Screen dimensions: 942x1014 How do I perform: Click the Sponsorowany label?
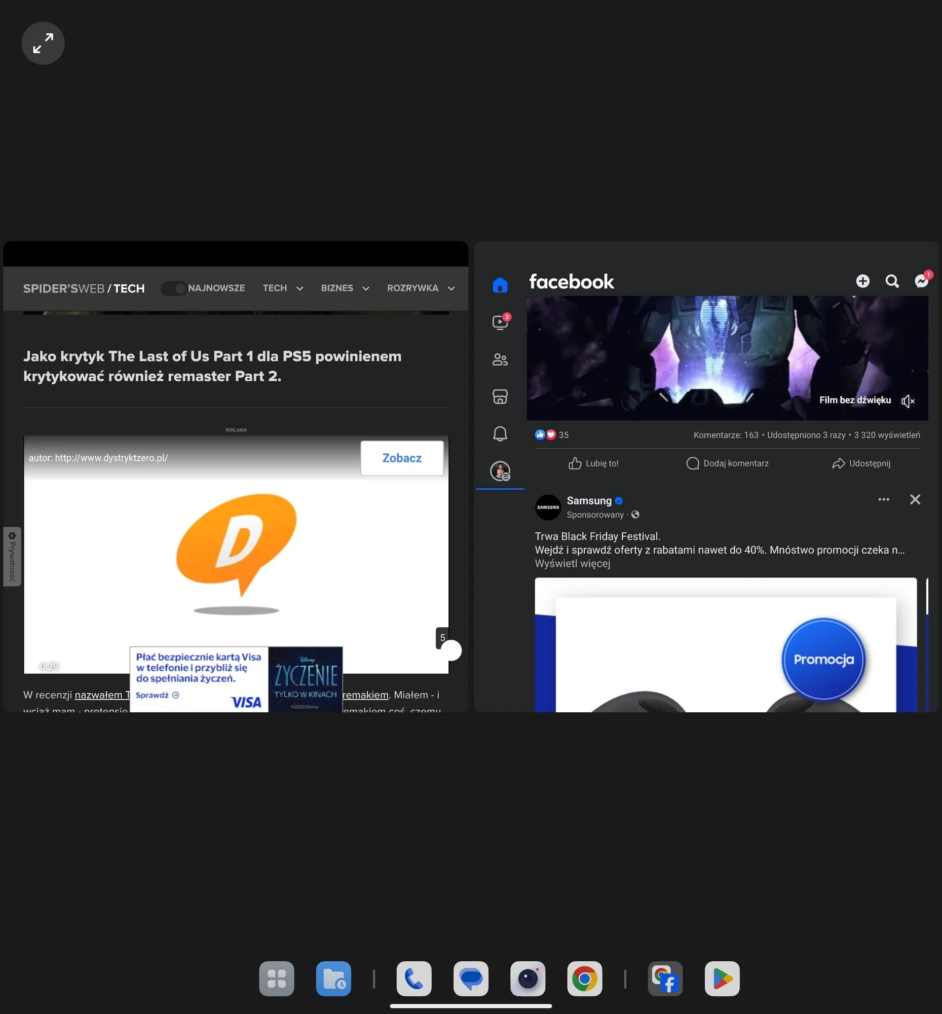(595, 515)
